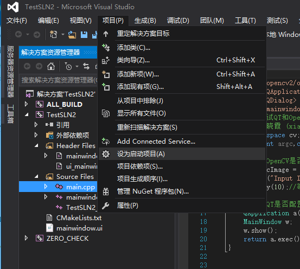This screenshot has height=269, width=300.
Task: Open the New Project dropdown arrow
Action: pos(63,35)
